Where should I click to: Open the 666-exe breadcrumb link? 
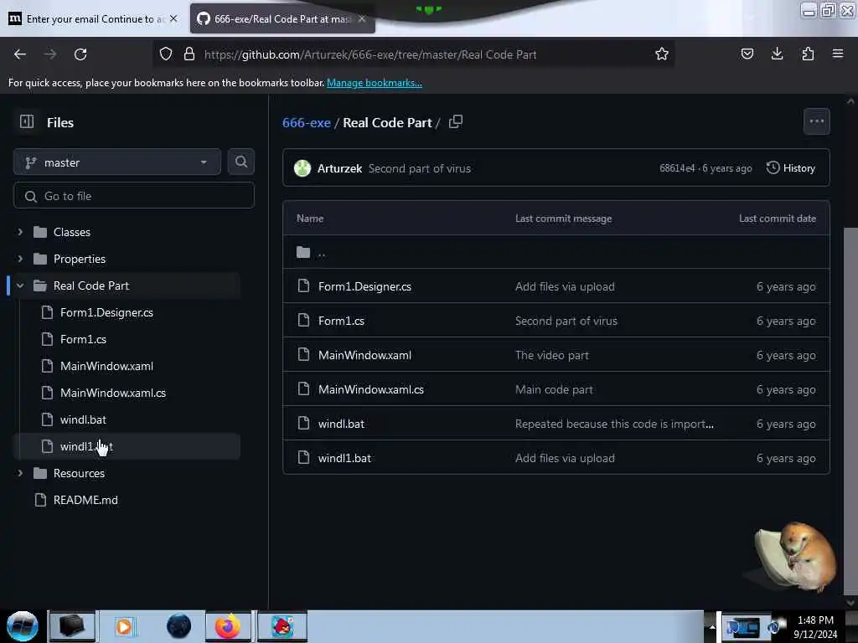[307, 122]
